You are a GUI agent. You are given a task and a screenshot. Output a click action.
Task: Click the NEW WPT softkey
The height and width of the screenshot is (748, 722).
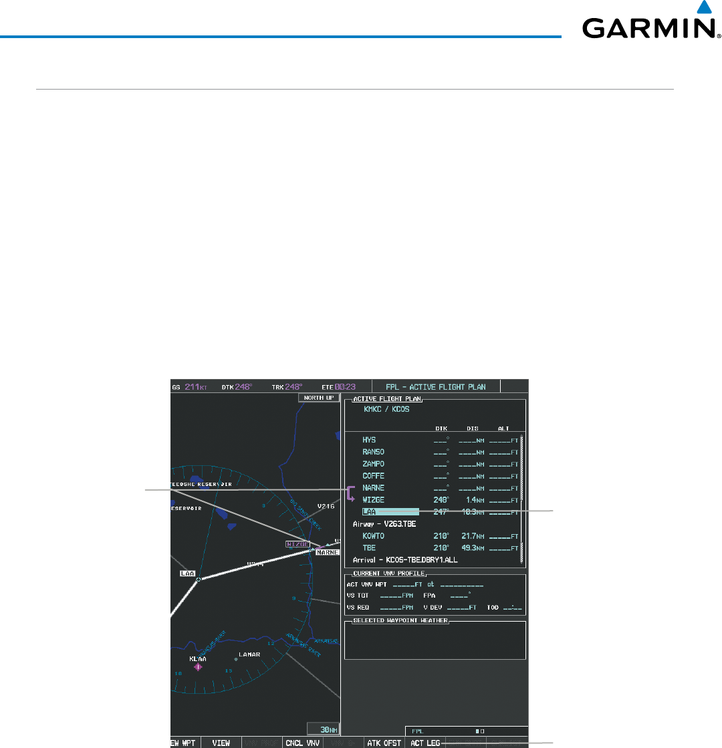coord(185,743)
